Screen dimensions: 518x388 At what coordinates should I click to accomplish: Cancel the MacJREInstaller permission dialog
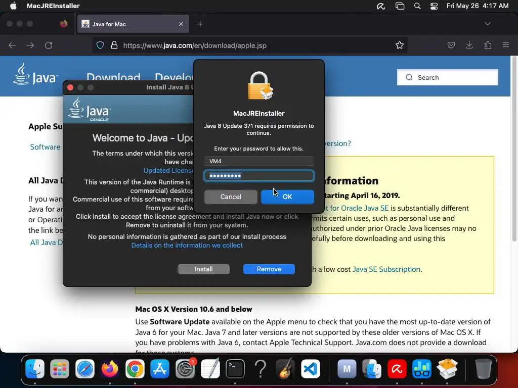pyautogui.click(x=231, y=197)
